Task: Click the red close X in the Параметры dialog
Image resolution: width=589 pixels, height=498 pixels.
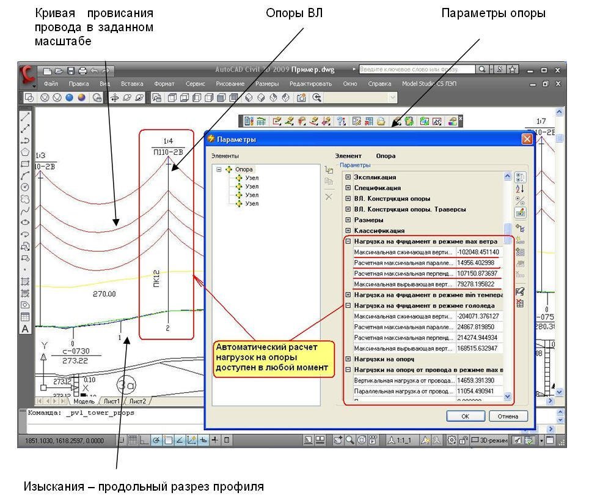Action: click(527, 139)
